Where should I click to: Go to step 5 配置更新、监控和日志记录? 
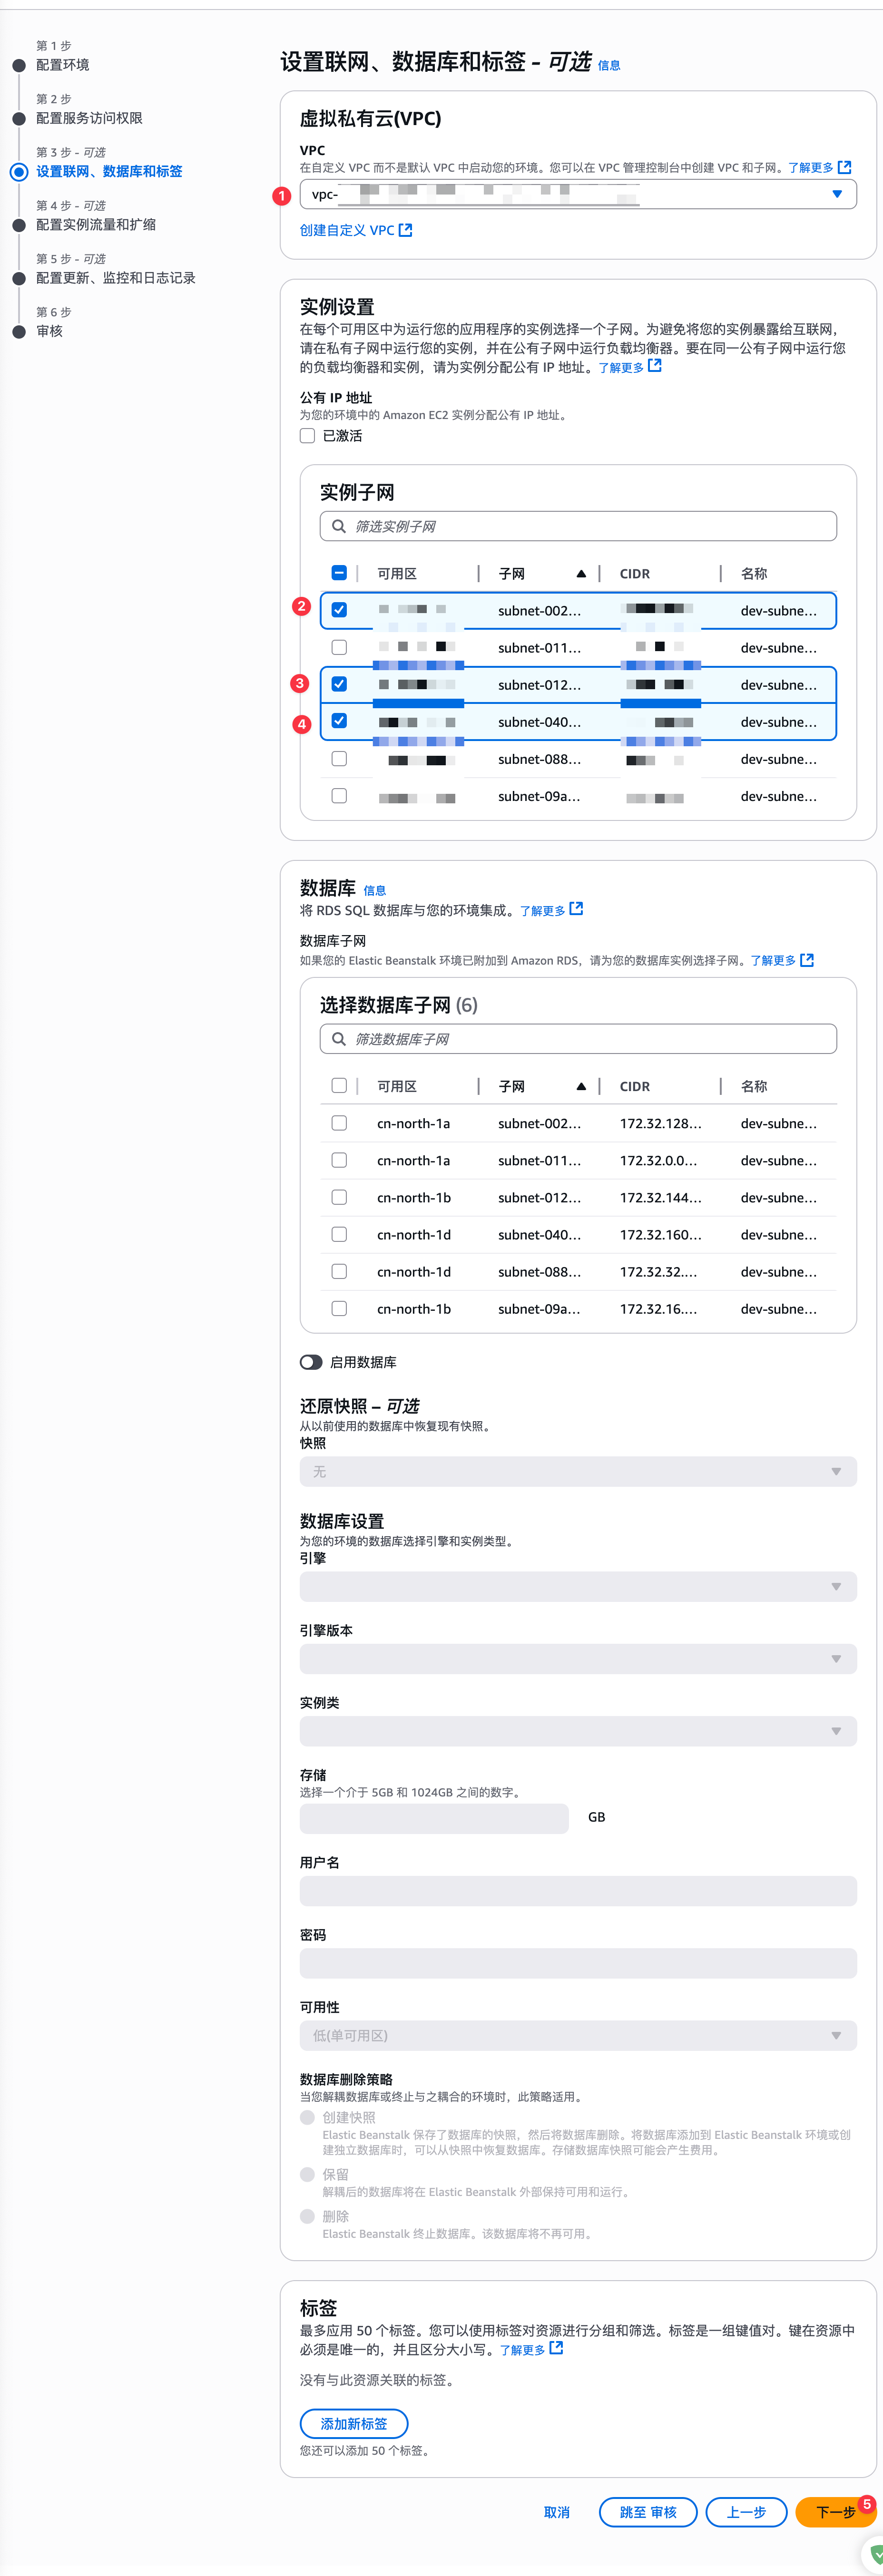tap(116, 278)
